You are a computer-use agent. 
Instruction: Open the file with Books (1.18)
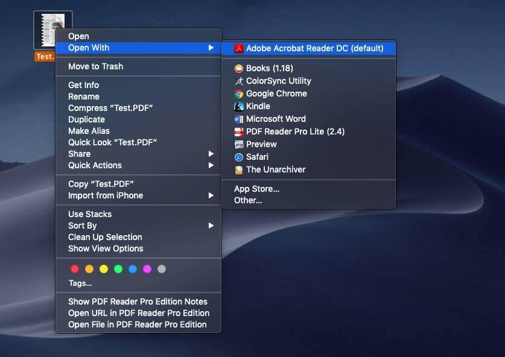[308, 68]
